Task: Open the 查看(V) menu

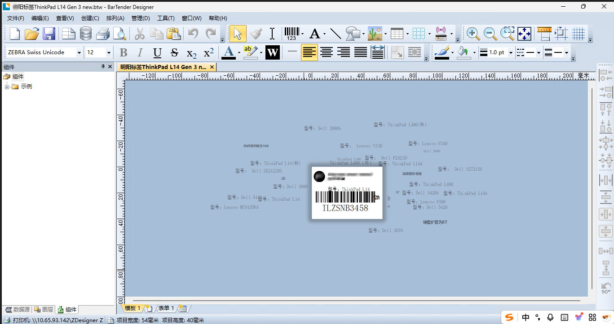Action: [65, 18]
